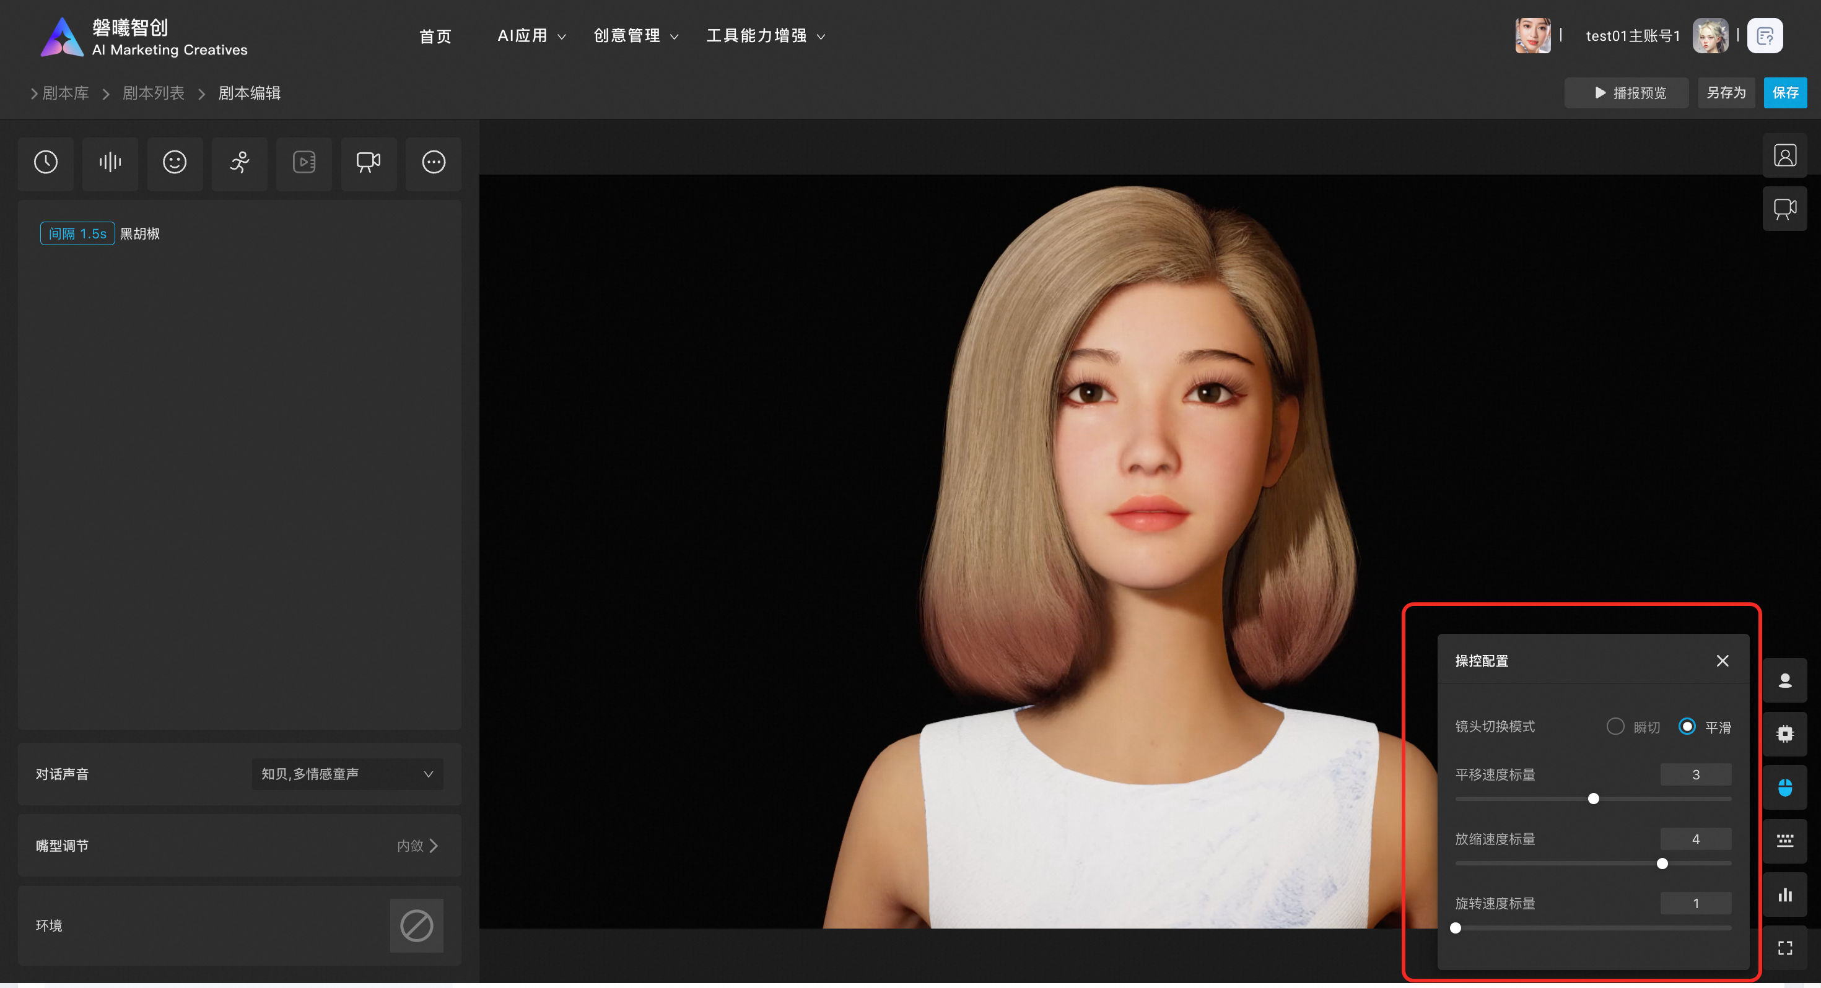The width and height of the screenshot is (1821, 988).
Task: Click the 黑胡椒 script text
Action: tap(140, 234)
